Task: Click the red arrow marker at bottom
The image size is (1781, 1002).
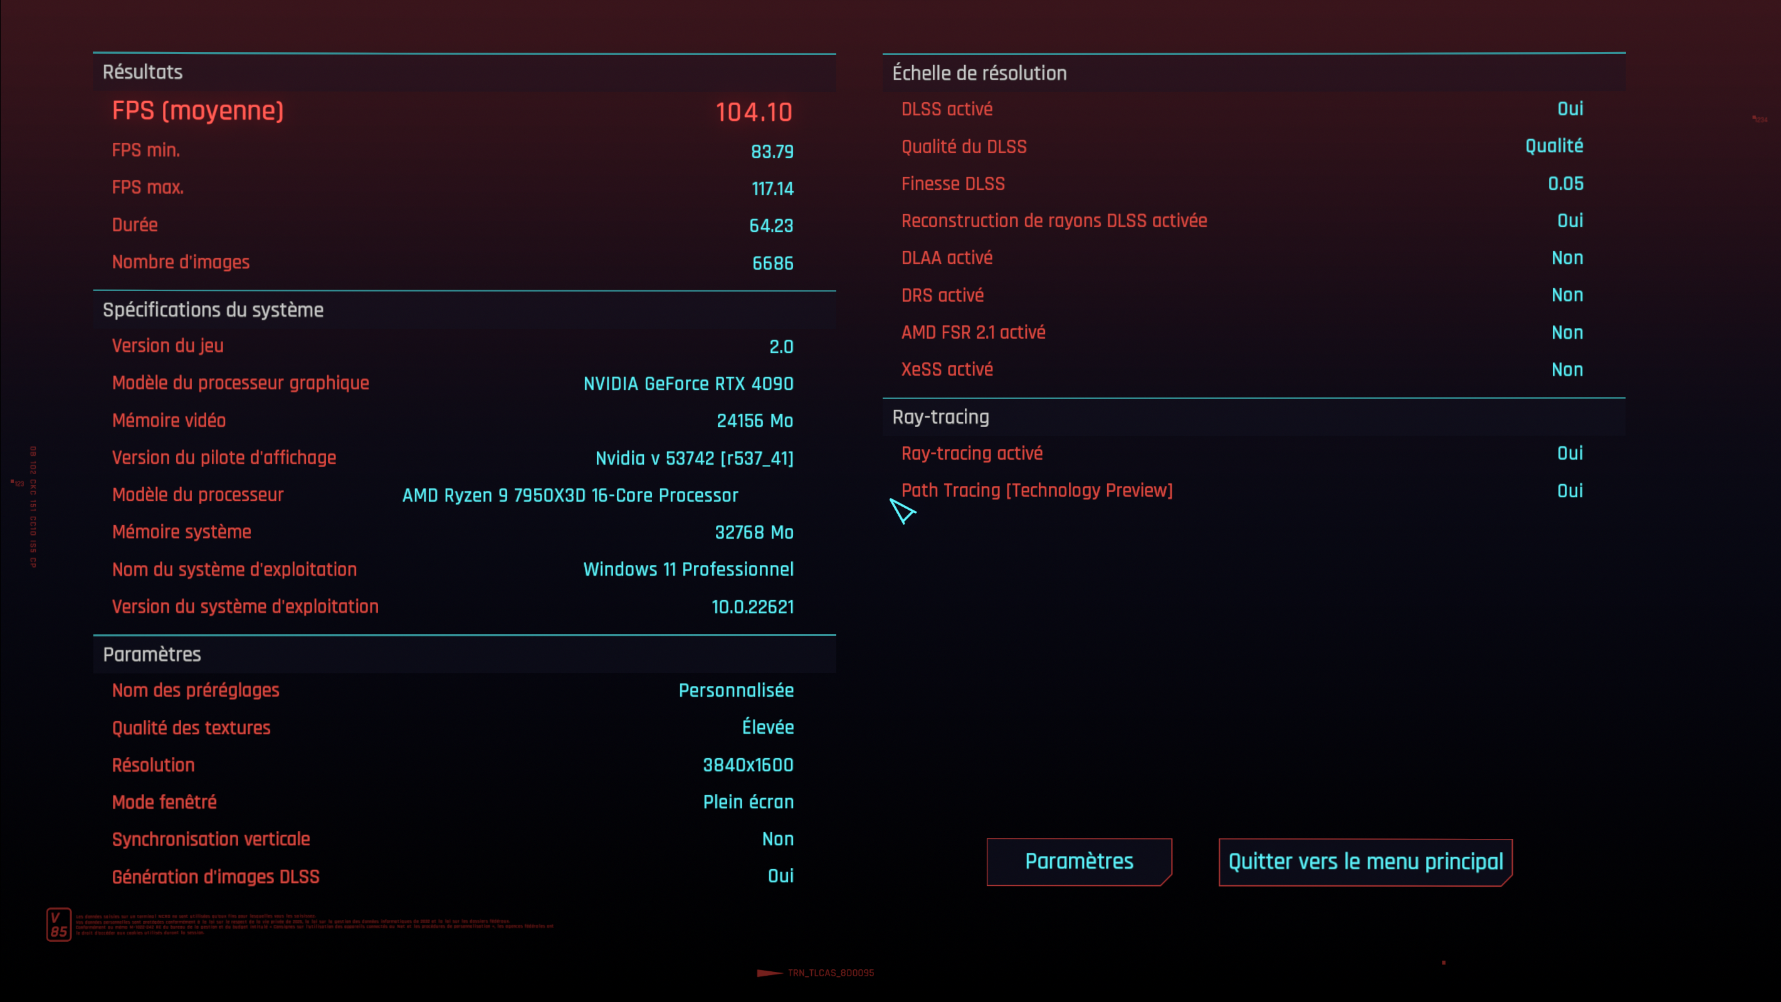Action: tap(769, 973)
